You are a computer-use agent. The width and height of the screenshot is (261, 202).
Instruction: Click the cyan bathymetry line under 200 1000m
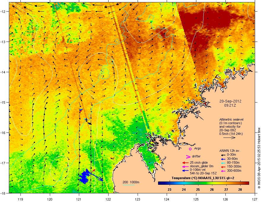click(x=128, y=185)
